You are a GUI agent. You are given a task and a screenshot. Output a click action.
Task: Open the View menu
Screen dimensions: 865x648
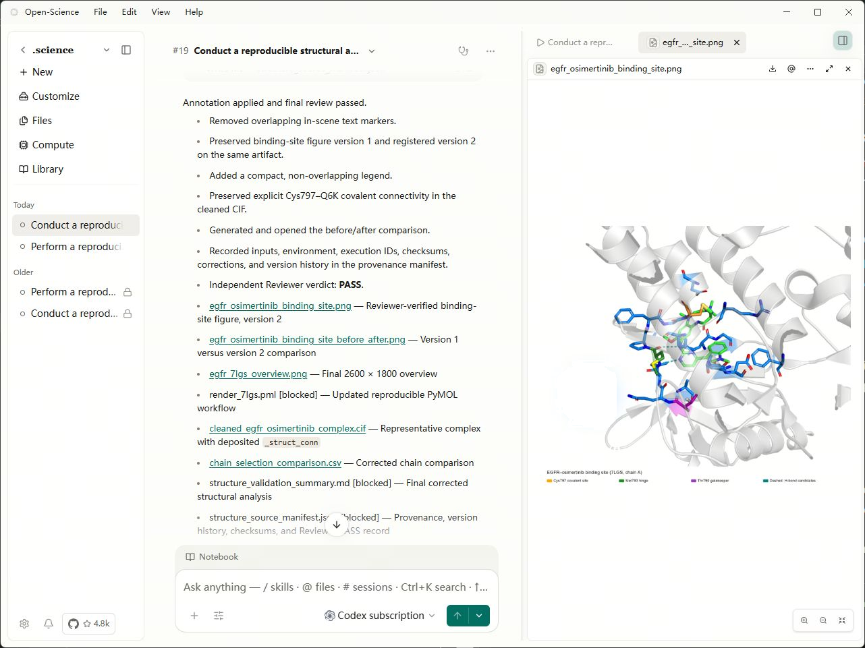click(x=161, y=12)
